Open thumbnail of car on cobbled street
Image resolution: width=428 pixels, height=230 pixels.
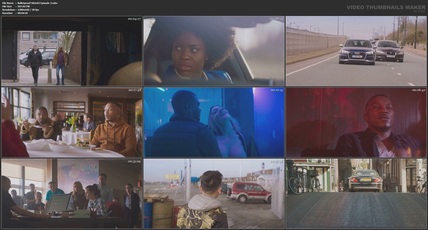[x=356, y=193]
